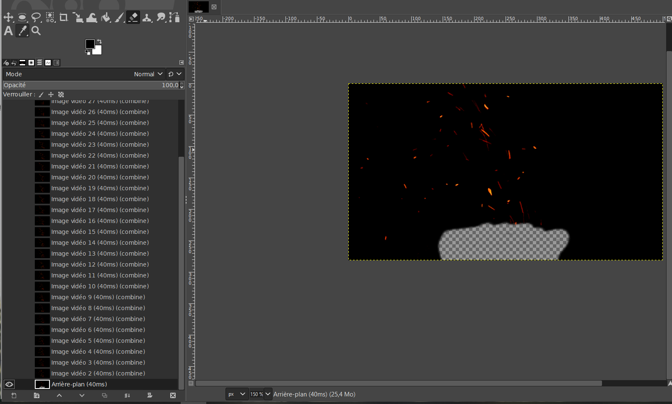Select the Eraser tool
Viewport: 672px width, 404px height.
pos(133,17)
